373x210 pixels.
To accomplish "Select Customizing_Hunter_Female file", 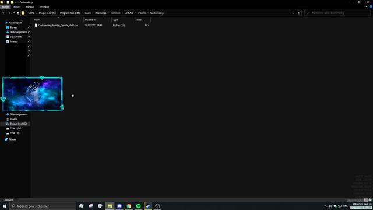I will [58, 25].
